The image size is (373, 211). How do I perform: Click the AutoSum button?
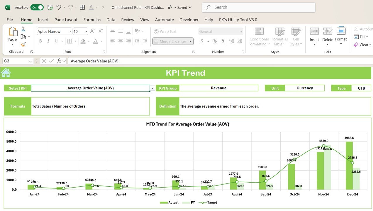[x=363, y=29]
